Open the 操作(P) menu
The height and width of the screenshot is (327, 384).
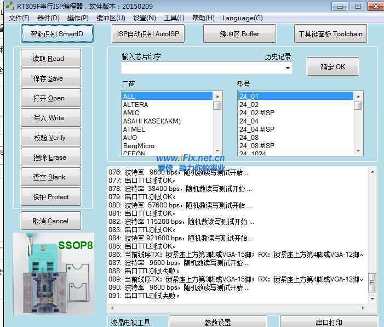click(78, 18)
